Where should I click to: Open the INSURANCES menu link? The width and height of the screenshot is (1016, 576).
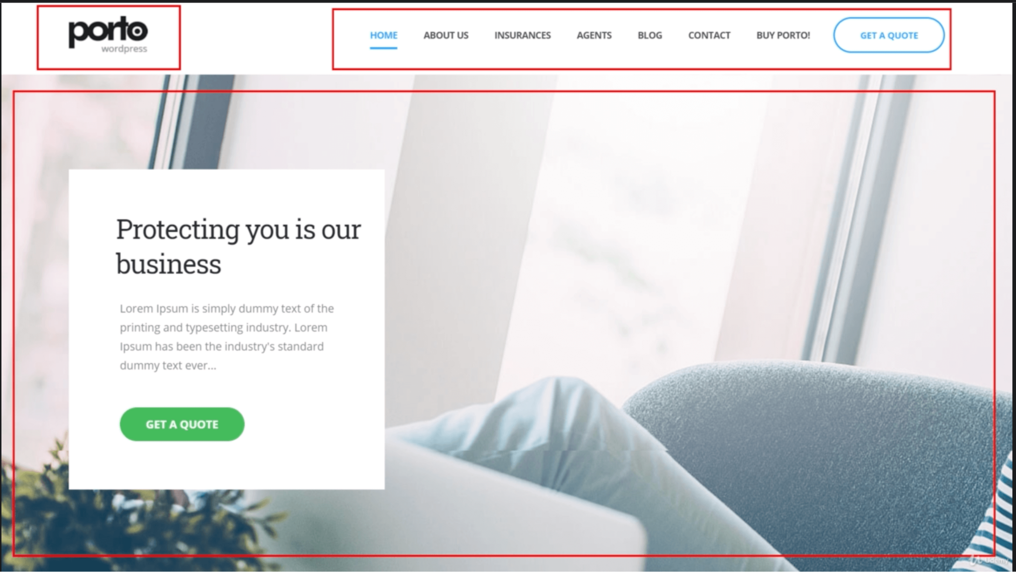(522, 35)
